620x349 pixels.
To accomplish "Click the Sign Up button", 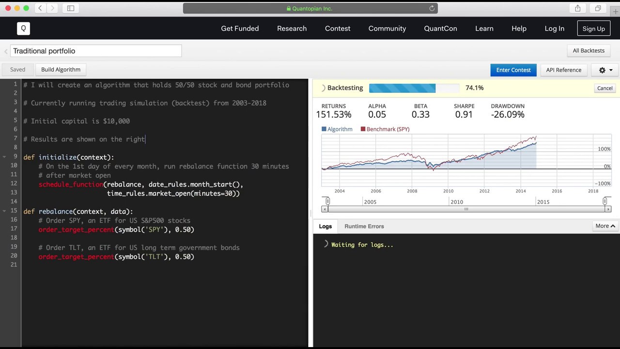I will click(593, 29).
